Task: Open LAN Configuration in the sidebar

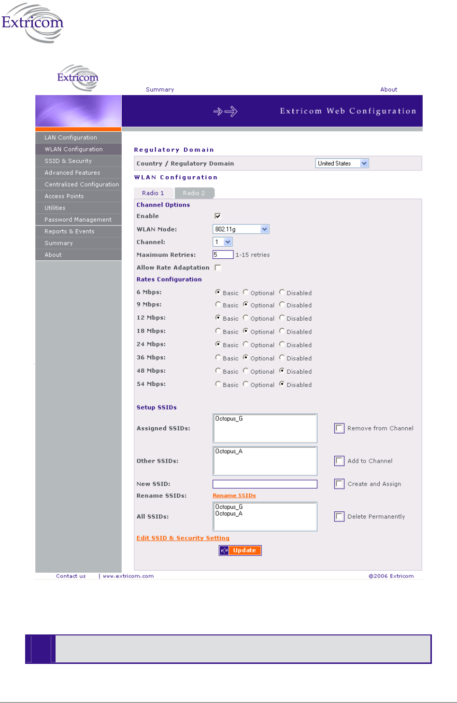Action: (x=78, y=138)
